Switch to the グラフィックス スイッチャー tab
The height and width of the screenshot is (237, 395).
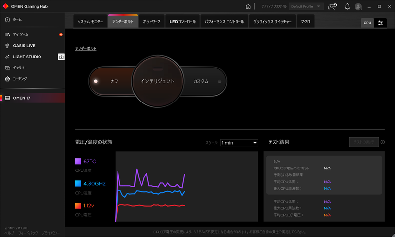click(x=273, y=22)
